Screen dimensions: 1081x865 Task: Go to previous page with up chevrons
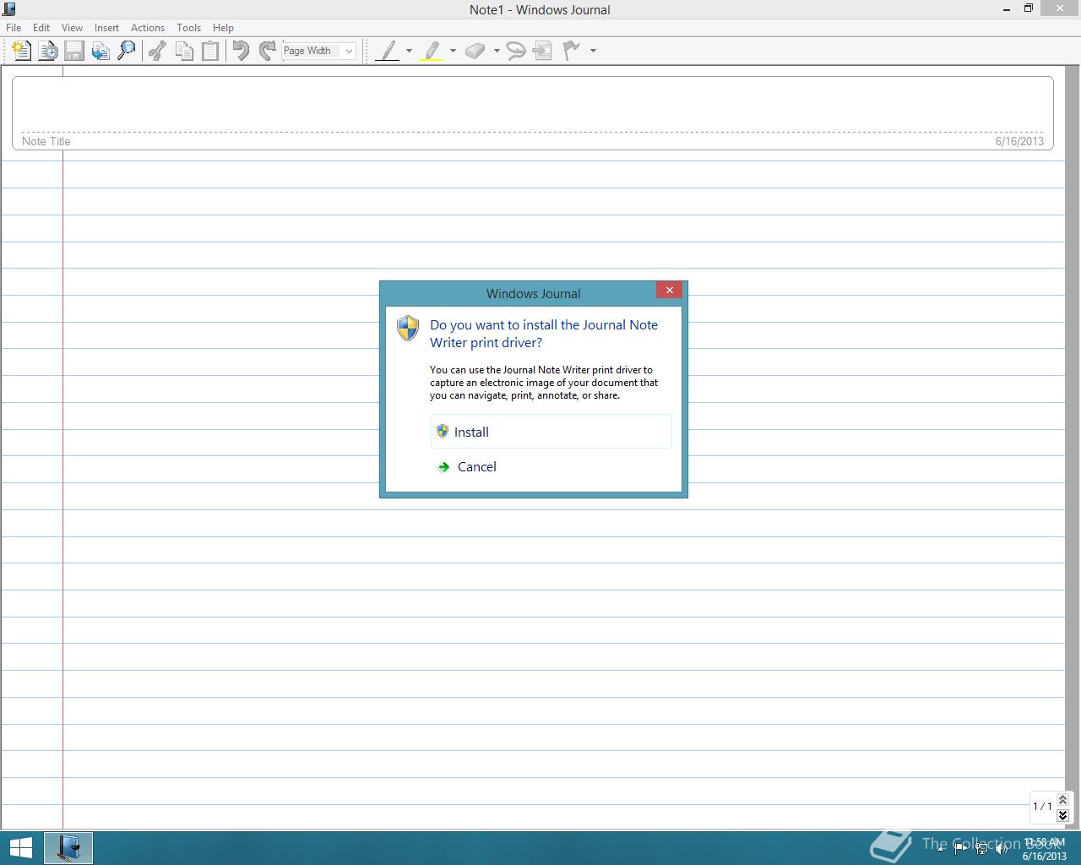pyautogui.click(x=1062, y=799)
